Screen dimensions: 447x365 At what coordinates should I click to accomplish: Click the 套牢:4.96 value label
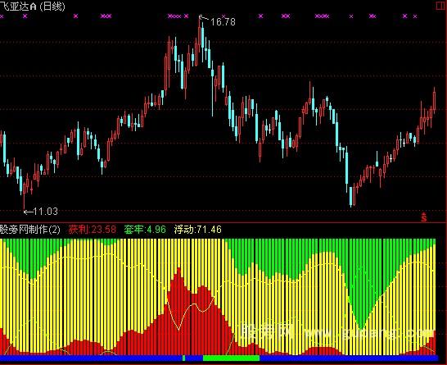pyautogui.click(x=145, y=230)
